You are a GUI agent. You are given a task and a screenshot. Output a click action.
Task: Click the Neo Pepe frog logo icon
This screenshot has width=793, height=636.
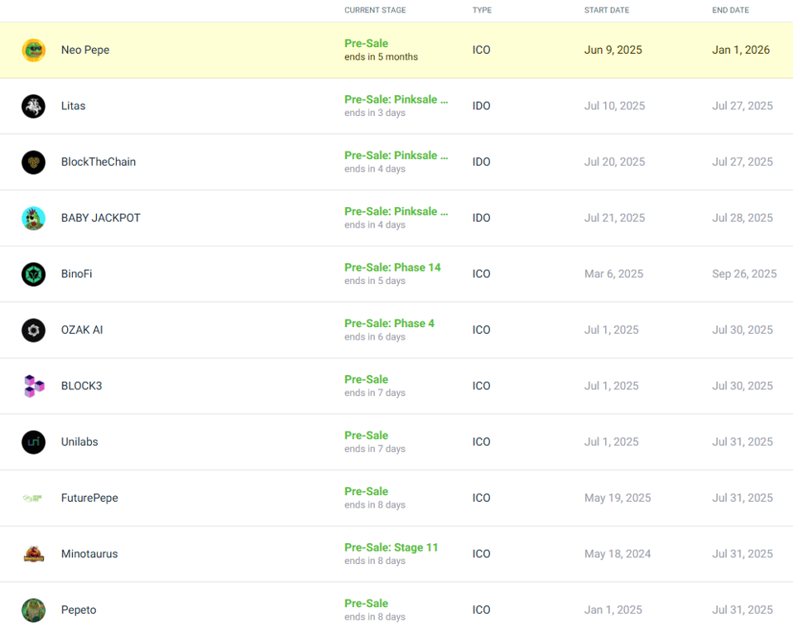click(33, 50)
